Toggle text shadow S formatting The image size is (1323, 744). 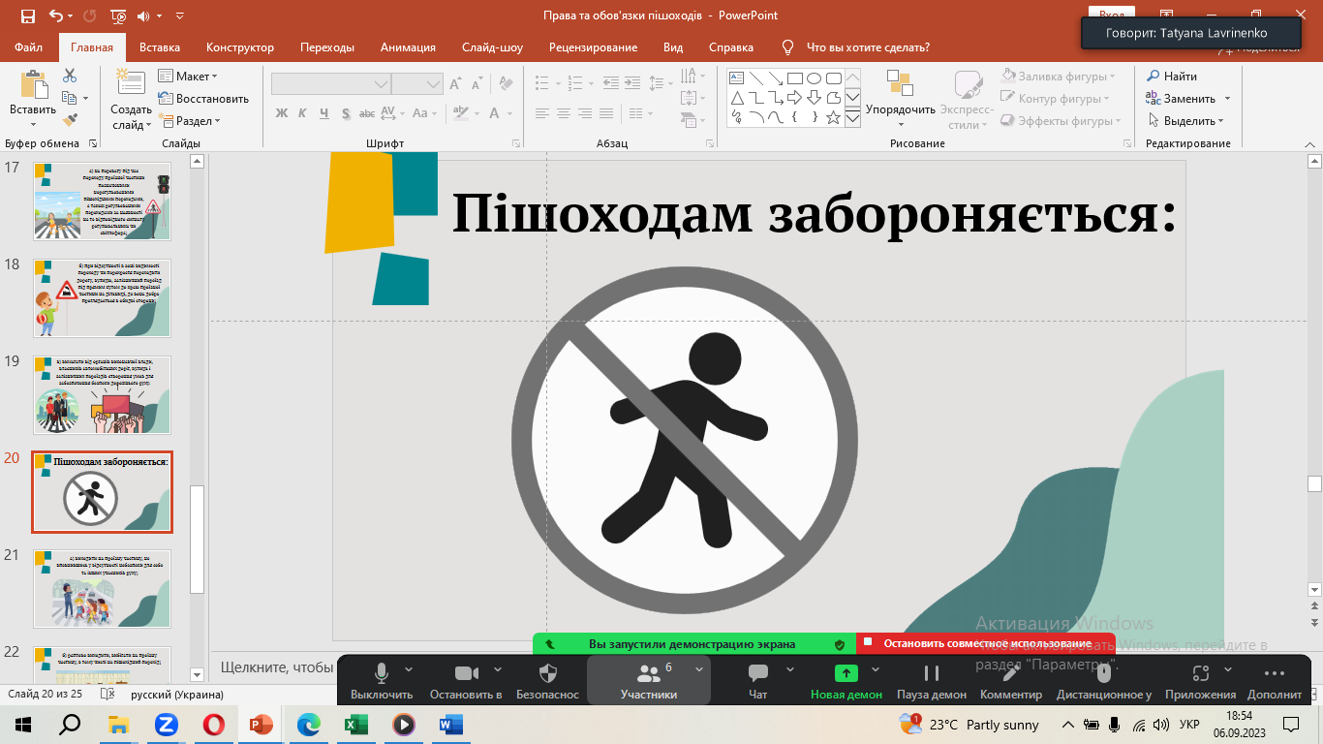point(346,113)
